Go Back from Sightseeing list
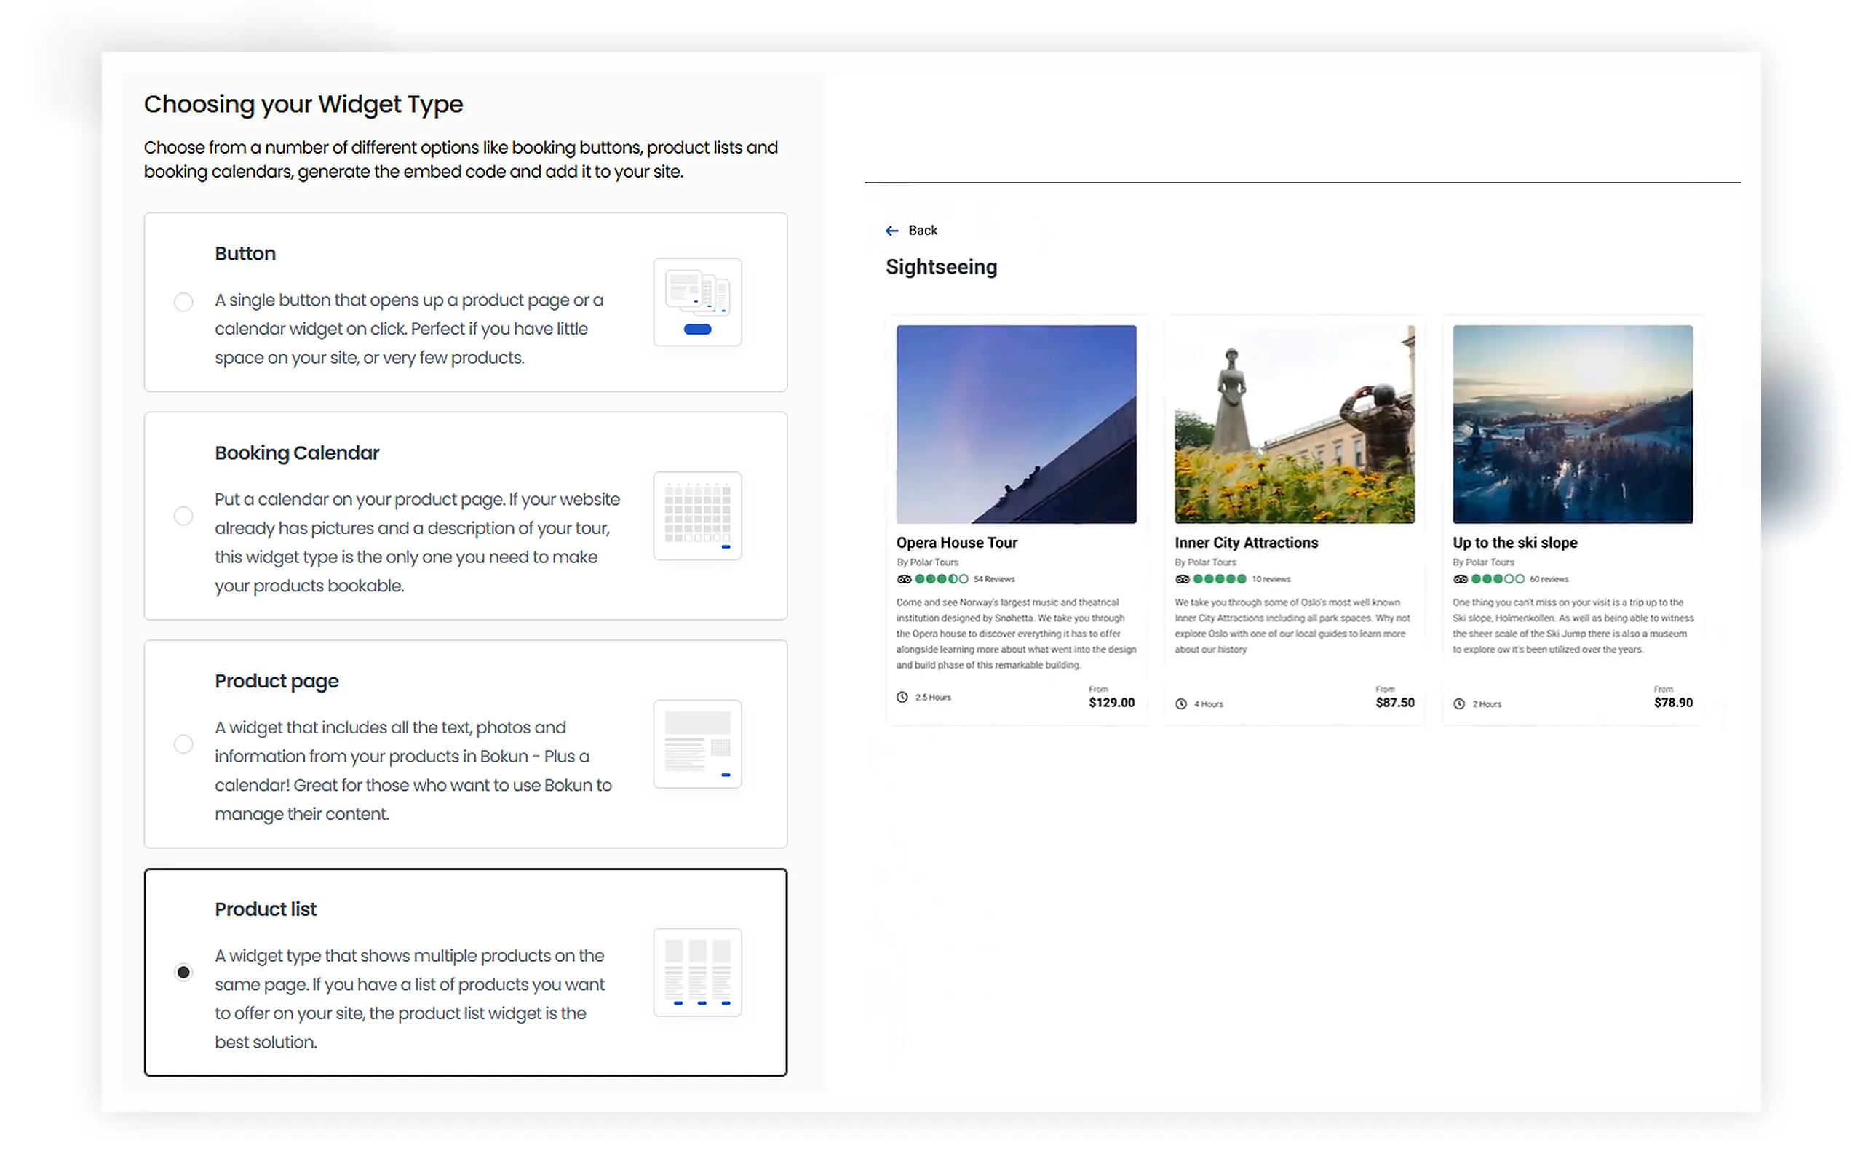Viewport: 1863px width, 1164px height. pos(911,230)
